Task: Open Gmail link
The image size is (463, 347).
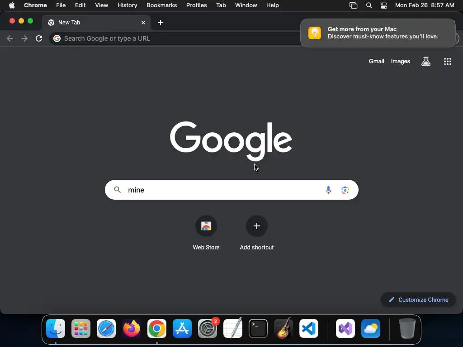Action: pyautogui.click(x=376, y=61)
